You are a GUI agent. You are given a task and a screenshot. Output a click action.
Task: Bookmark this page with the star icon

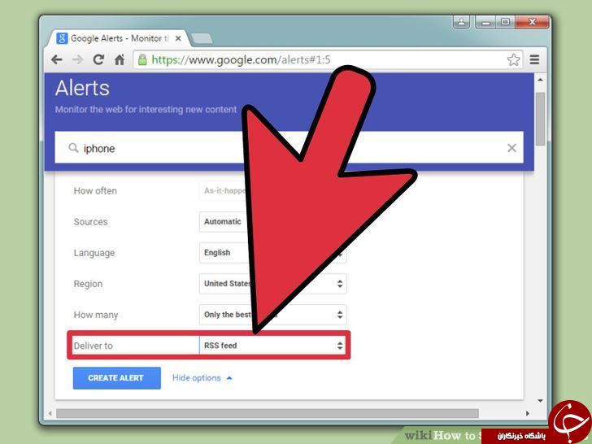pos(513,59)
